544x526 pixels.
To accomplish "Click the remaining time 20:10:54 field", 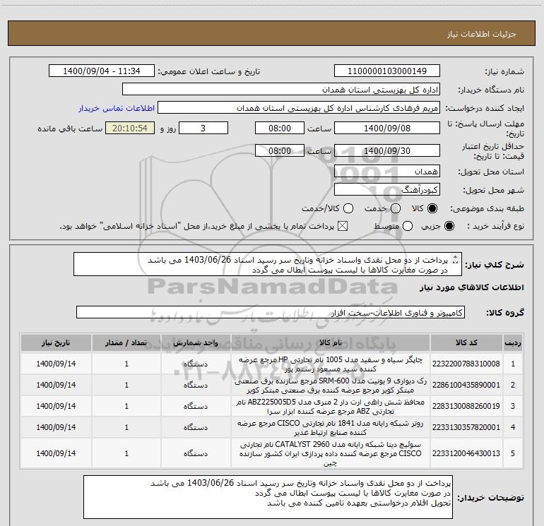I will click(130, 128).
